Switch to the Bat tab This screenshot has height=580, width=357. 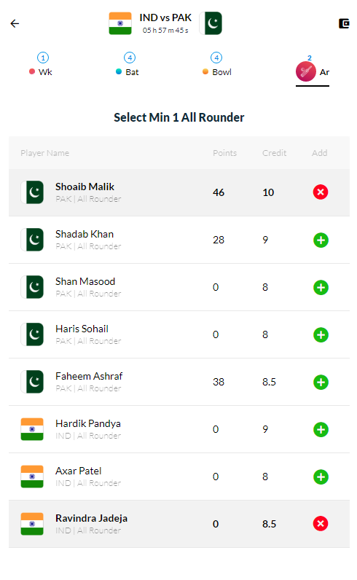click(127, 65)
